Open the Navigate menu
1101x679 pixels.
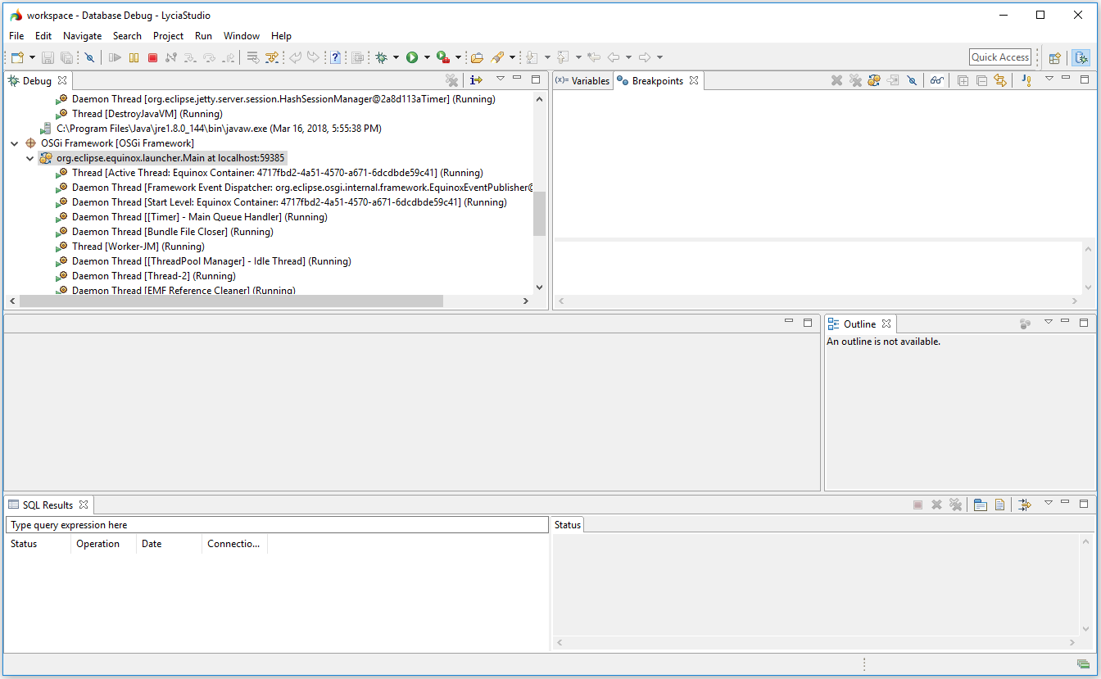(x=82, y=36)
